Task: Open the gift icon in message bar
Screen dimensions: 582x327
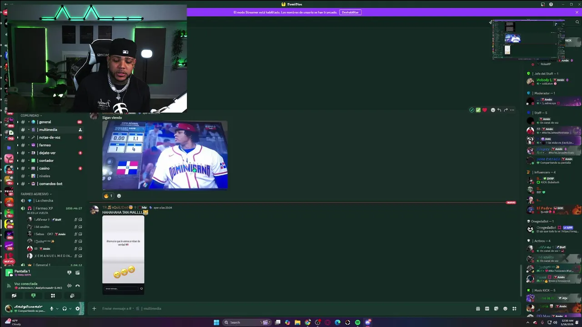Action: click(x=478, y=308)
